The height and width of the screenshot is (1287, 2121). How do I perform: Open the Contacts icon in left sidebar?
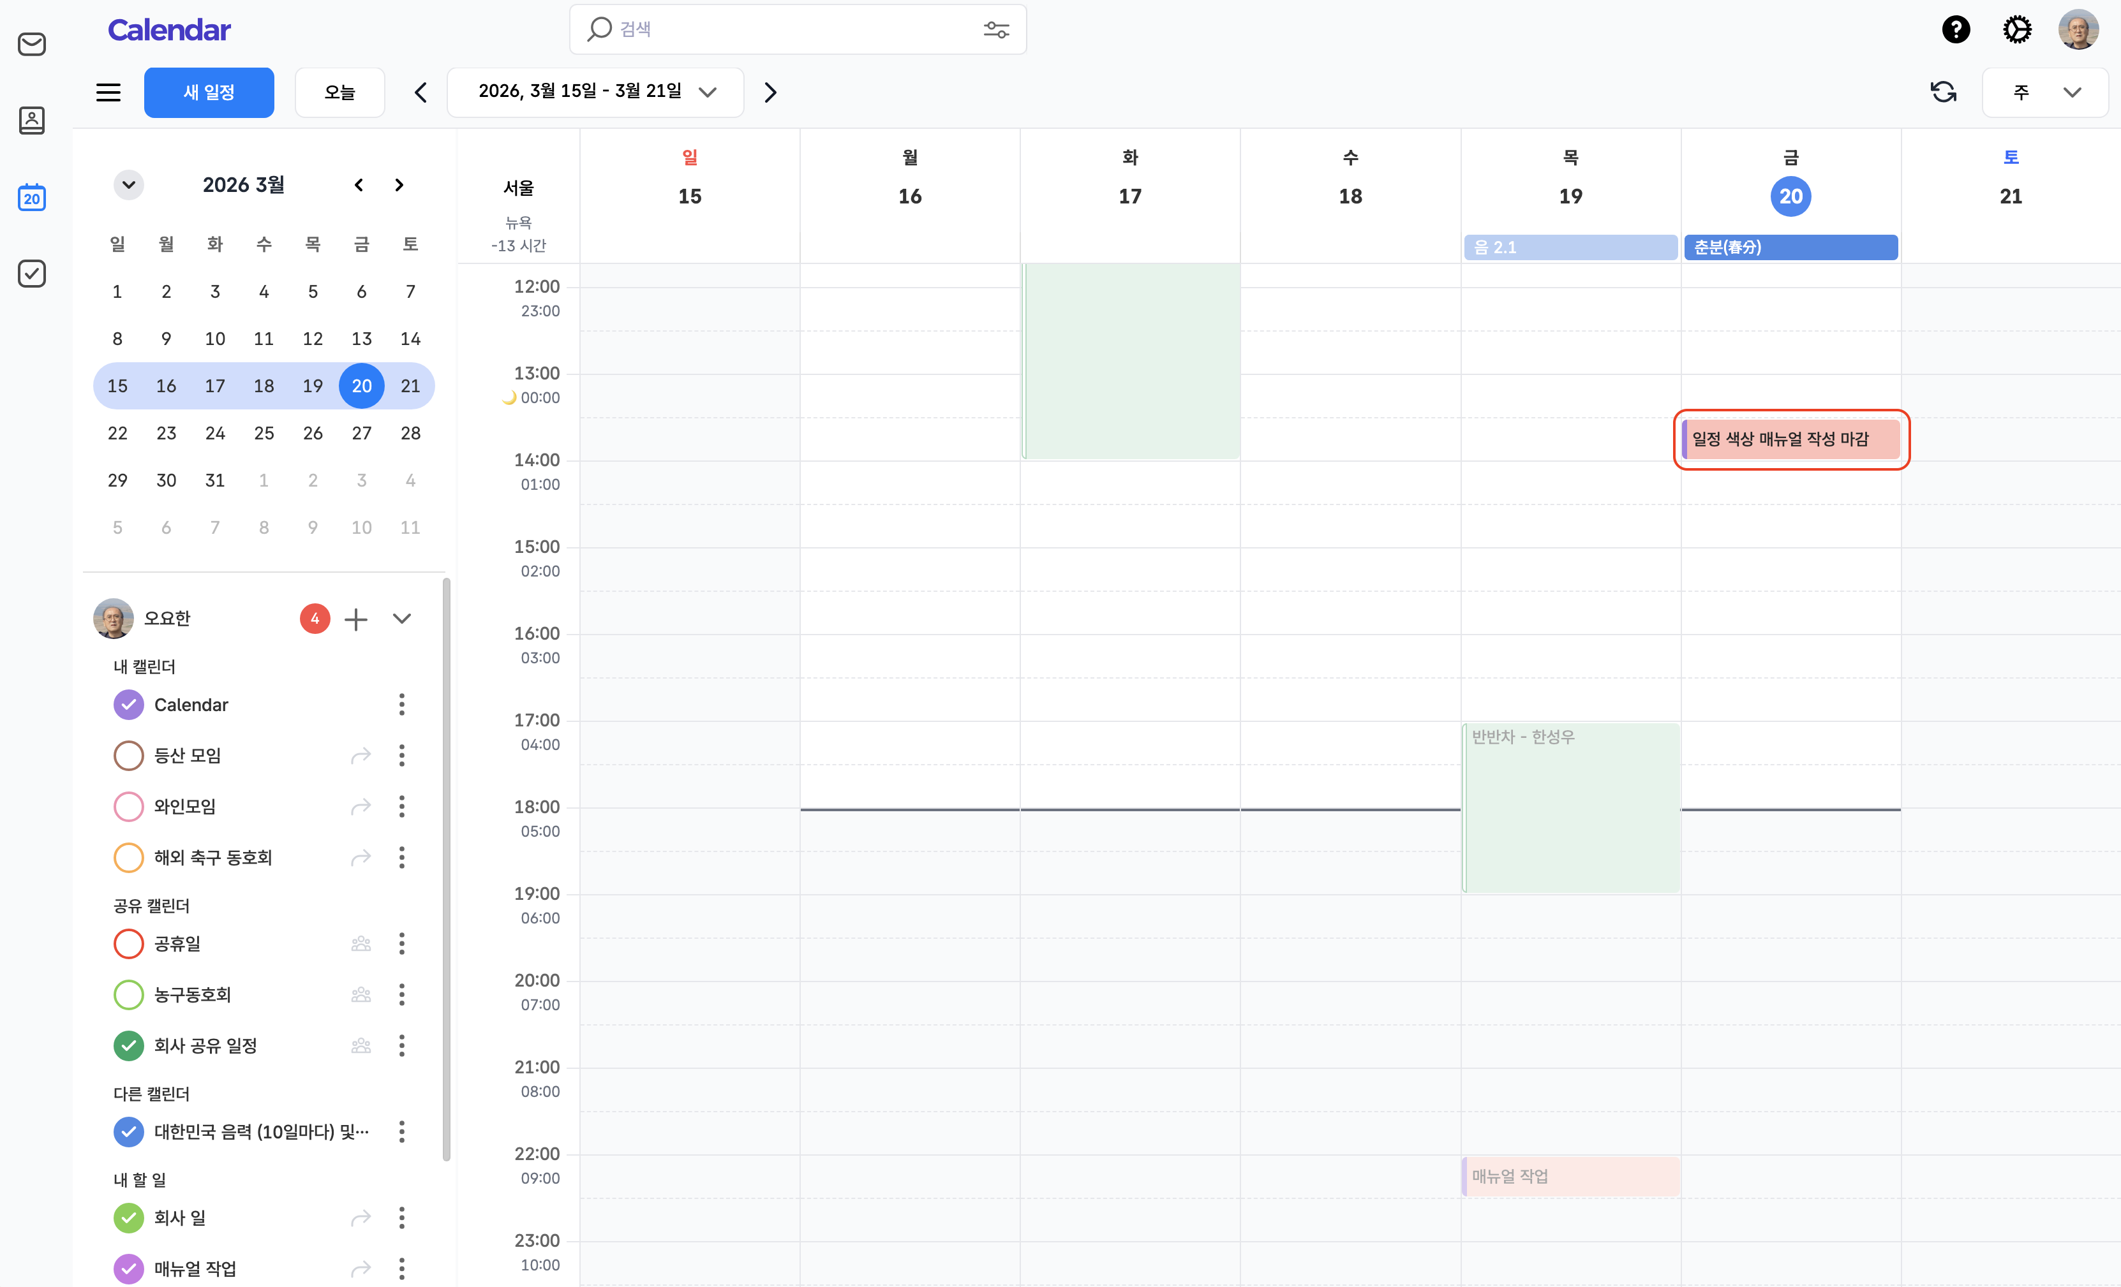click(x=32, y=121)
